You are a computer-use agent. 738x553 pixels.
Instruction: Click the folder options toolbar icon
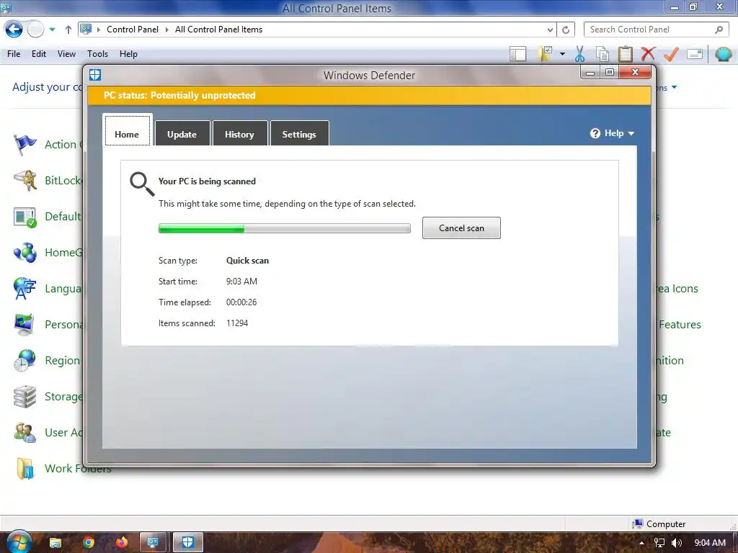546,54
